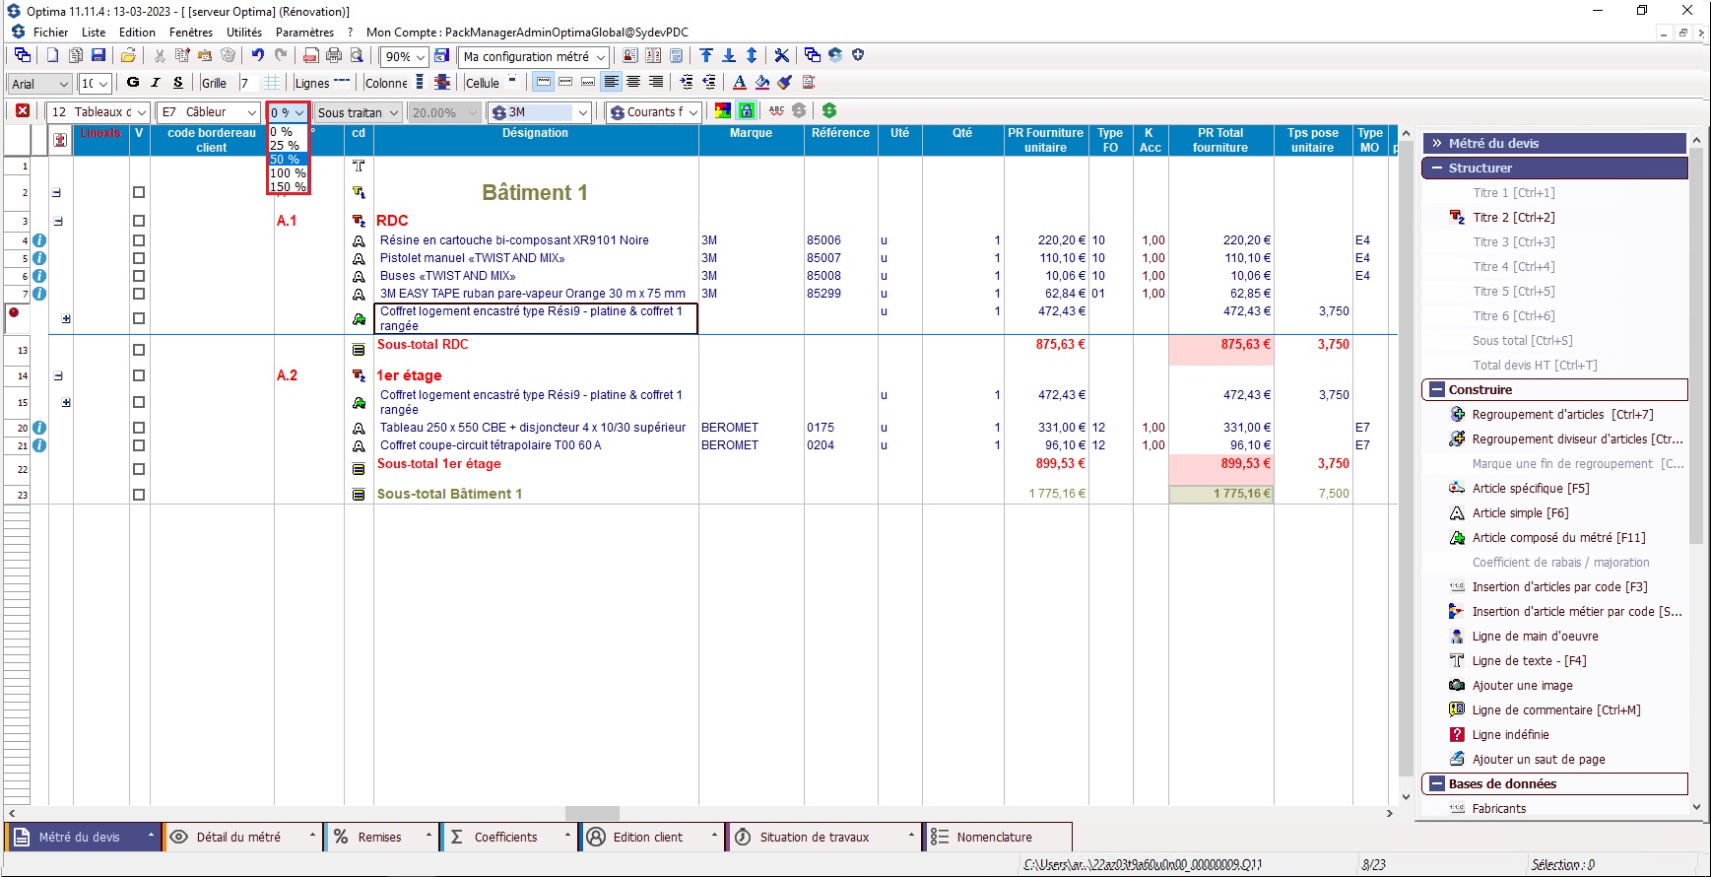Create a new document with the blank page icon
Image resolution: width=1711 pixels, height=877 pixels.
[x=52, y=56]
